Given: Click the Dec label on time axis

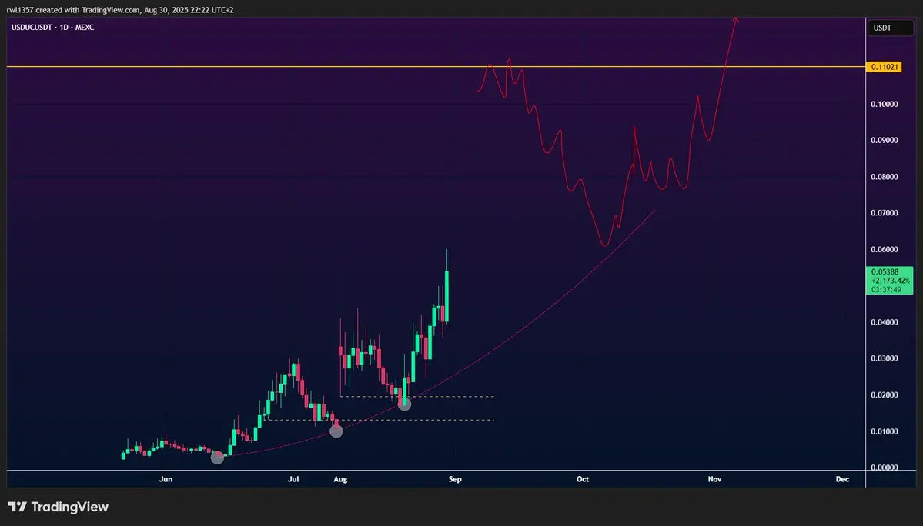Looking at the screenshot, I should coord(842,479).
